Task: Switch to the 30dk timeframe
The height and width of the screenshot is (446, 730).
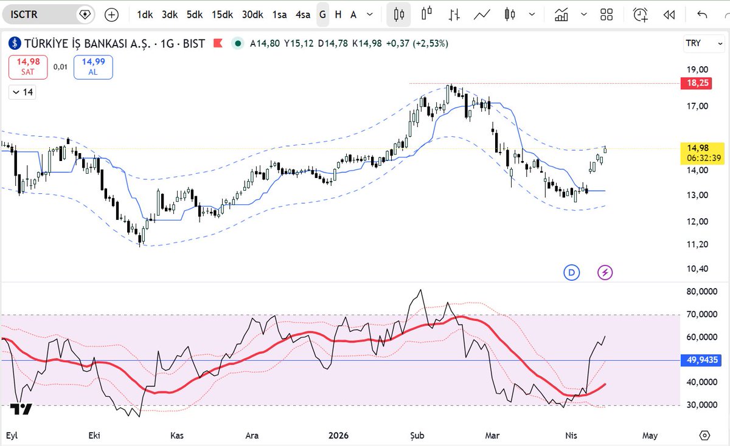Action: [x=252, y=14]
